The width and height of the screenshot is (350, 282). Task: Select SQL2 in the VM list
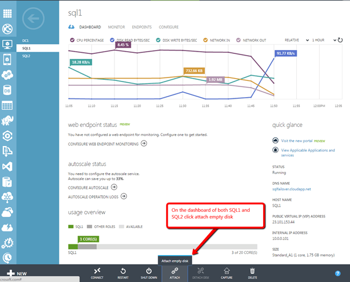click(26, 56)
